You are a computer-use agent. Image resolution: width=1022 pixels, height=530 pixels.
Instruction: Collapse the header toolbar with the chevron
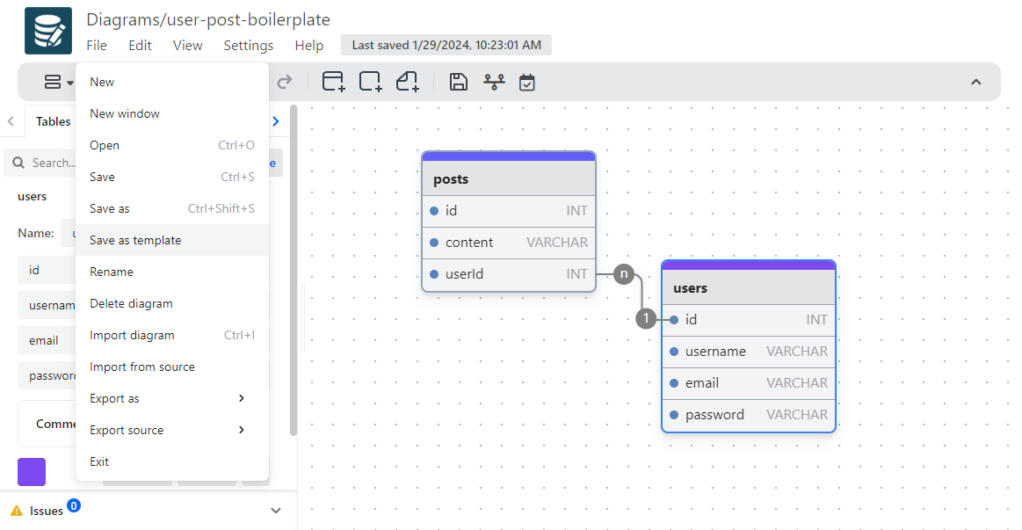click(x=975, y=81)
